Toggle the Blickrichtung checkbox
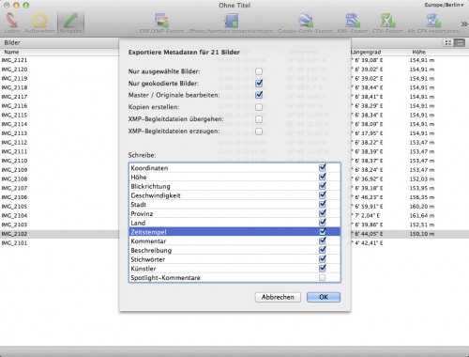Screen dimensions: 469x357 tap(323, 186)
